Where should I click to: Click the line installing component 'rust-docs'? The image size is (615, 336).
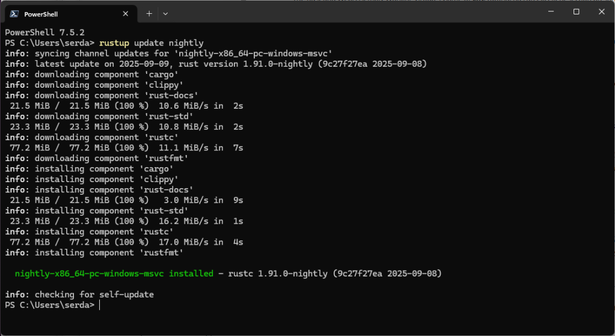point(99,190)
